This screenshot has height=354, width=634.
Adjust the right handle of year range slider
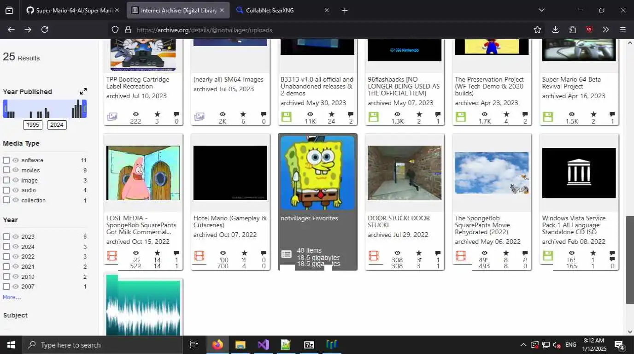(84, 109)
